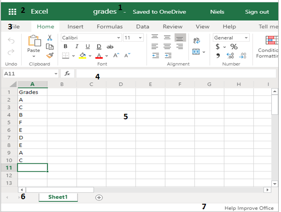Apply percent style number format
This screenshot has width=281, height=212.
pos(234,47)
